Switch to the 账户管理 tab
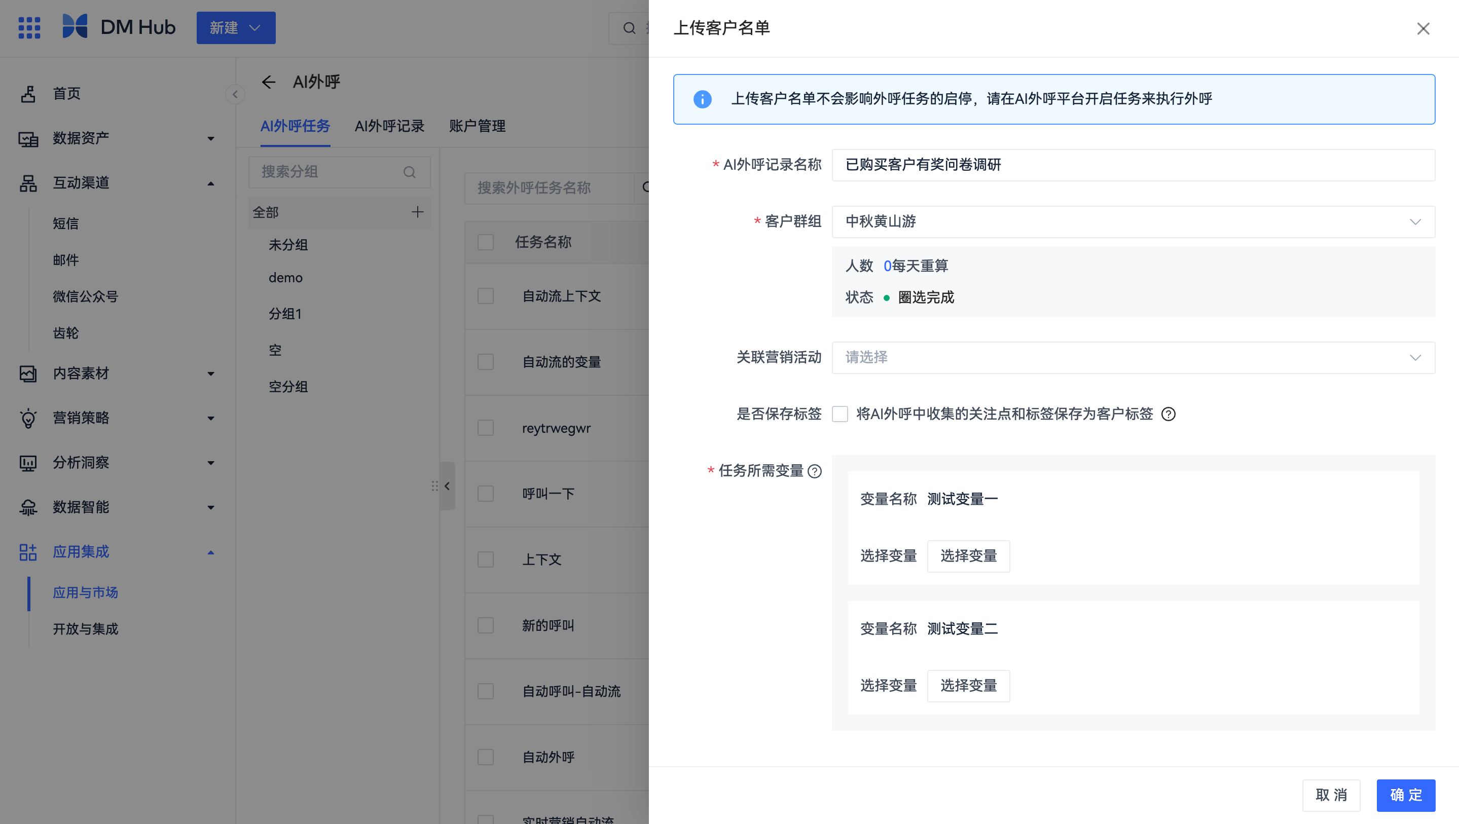The image size is (1459, 824). point(478,126)
